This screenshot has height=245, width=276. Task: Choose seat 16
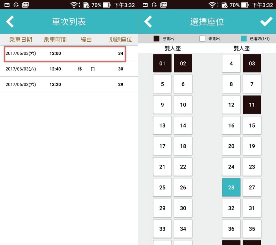[231, 125]
